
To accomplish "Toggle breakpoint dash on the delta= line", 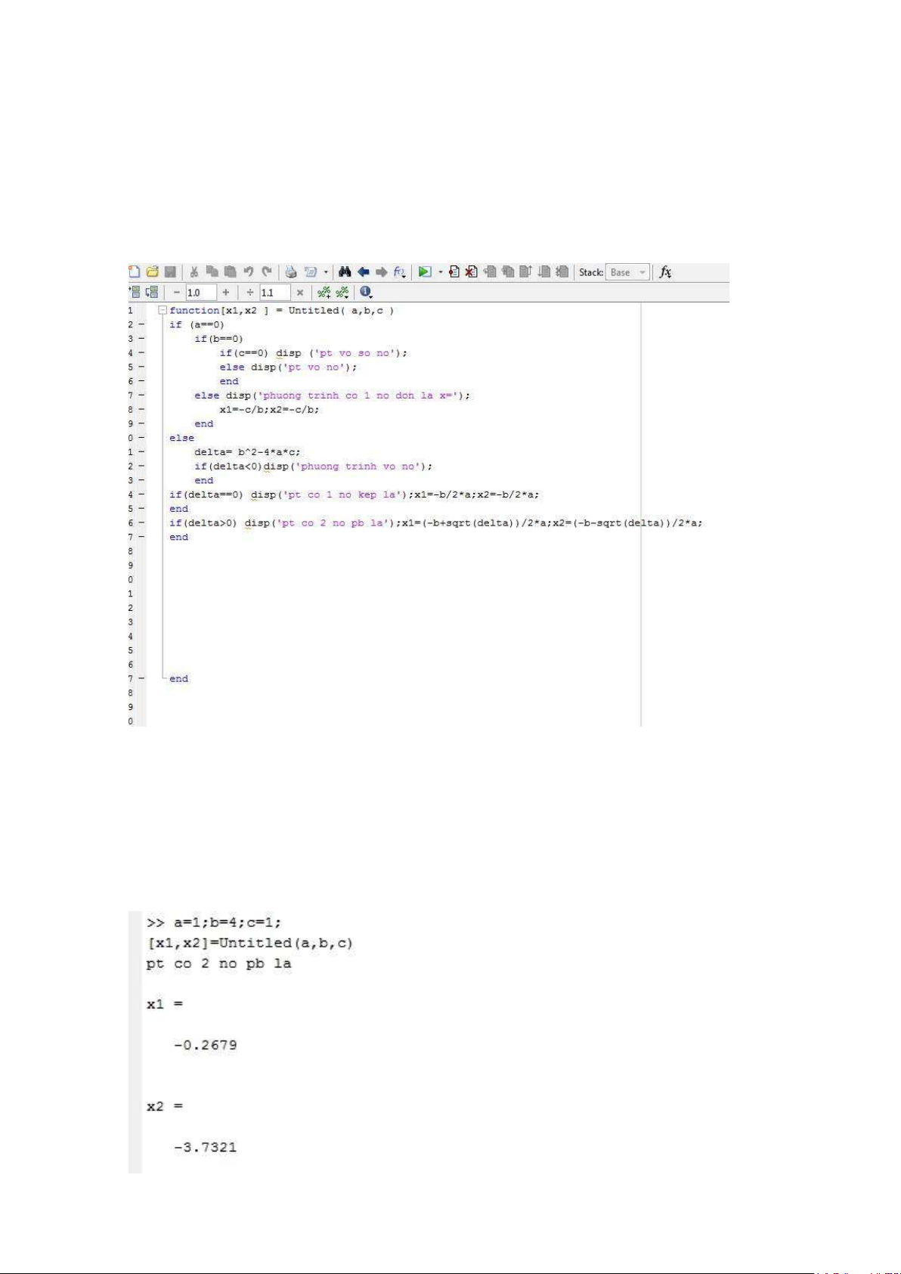I will coord(141,452).
